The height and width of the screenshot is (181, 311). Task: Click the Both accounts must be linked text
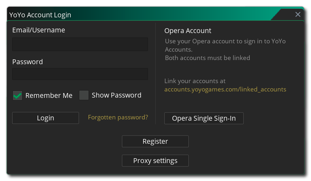coord(207,58)
